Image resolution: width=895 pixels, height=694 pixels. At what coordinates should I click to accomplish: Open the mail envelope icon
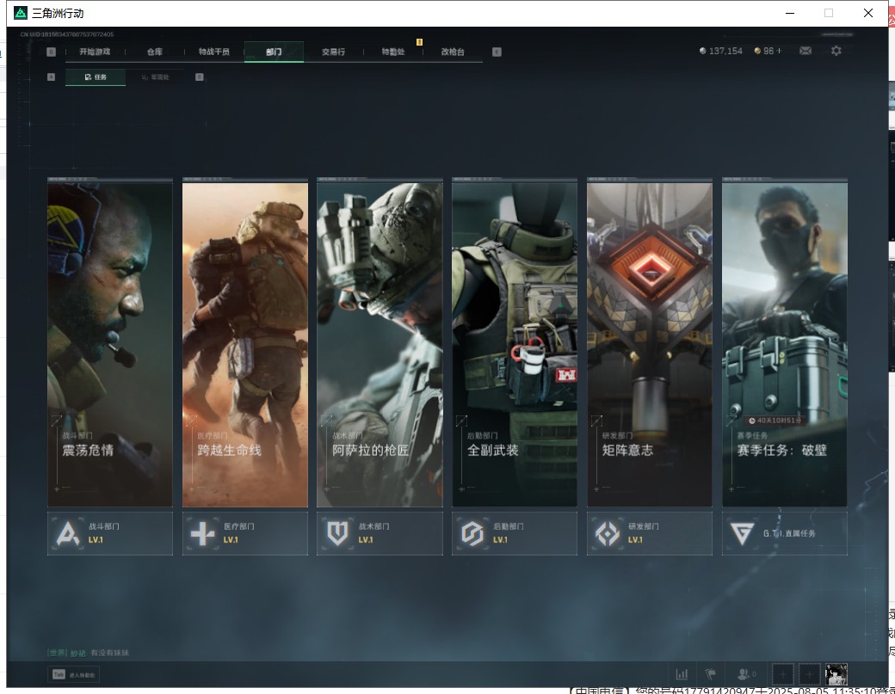pyautogui.click(x=805, y=51)
